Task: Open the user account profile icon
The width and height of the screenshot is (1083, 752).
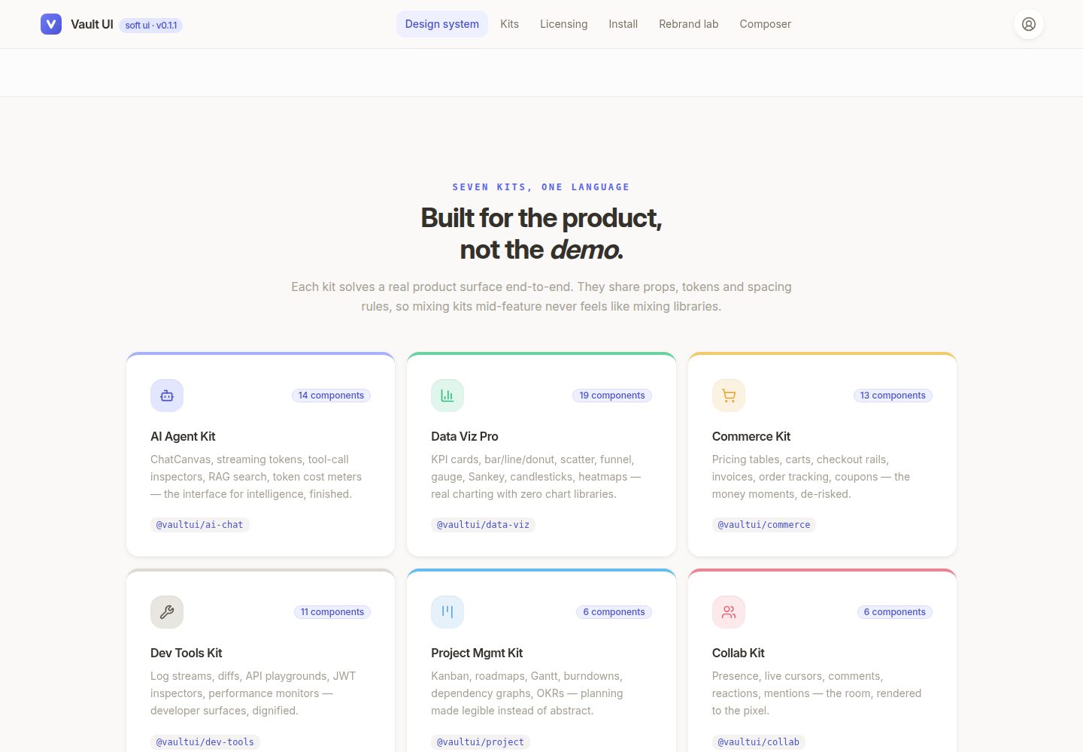Action: [x=1029, y=24]
